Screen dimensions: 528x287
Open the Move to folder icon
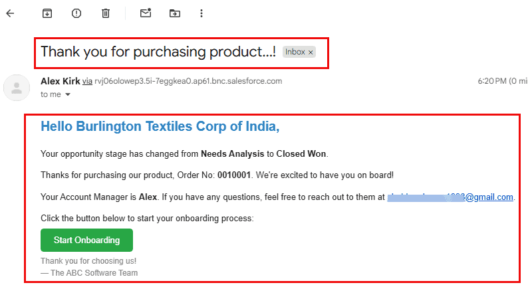174,13
